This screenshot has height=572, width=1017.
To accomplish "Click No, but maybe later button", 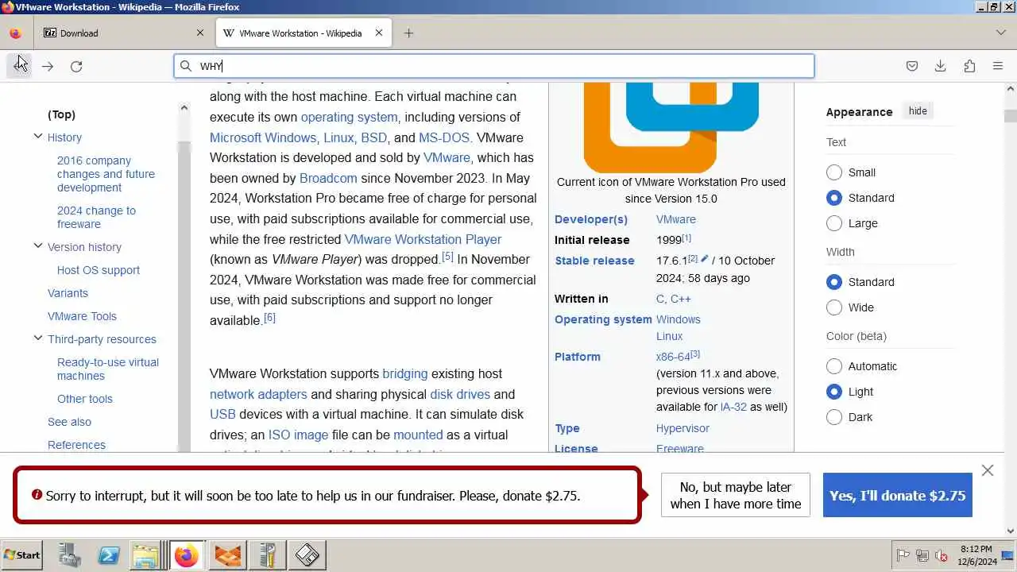I will tap(736, 495).
